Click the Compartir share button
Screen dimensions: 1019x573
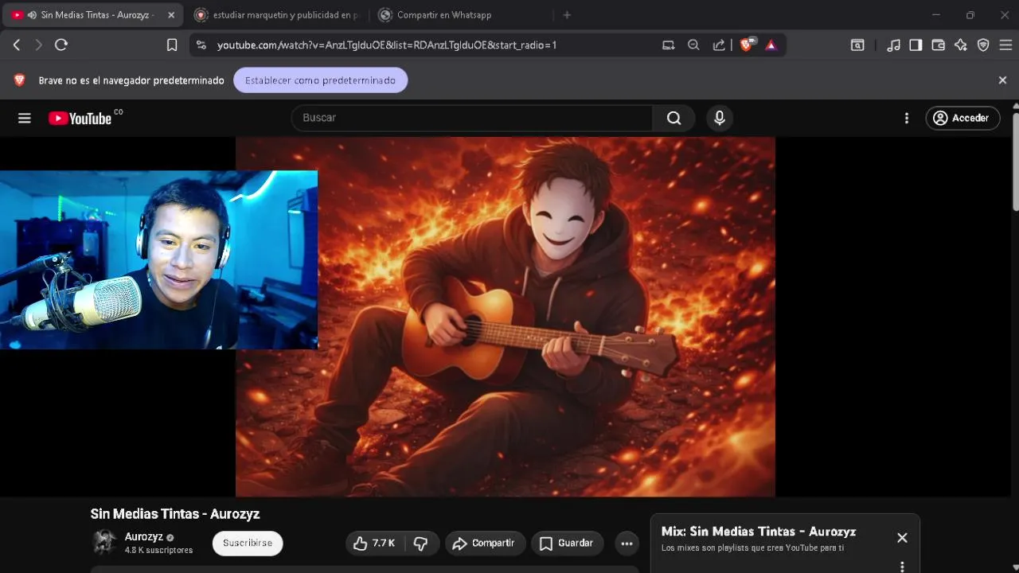[485, 544]
